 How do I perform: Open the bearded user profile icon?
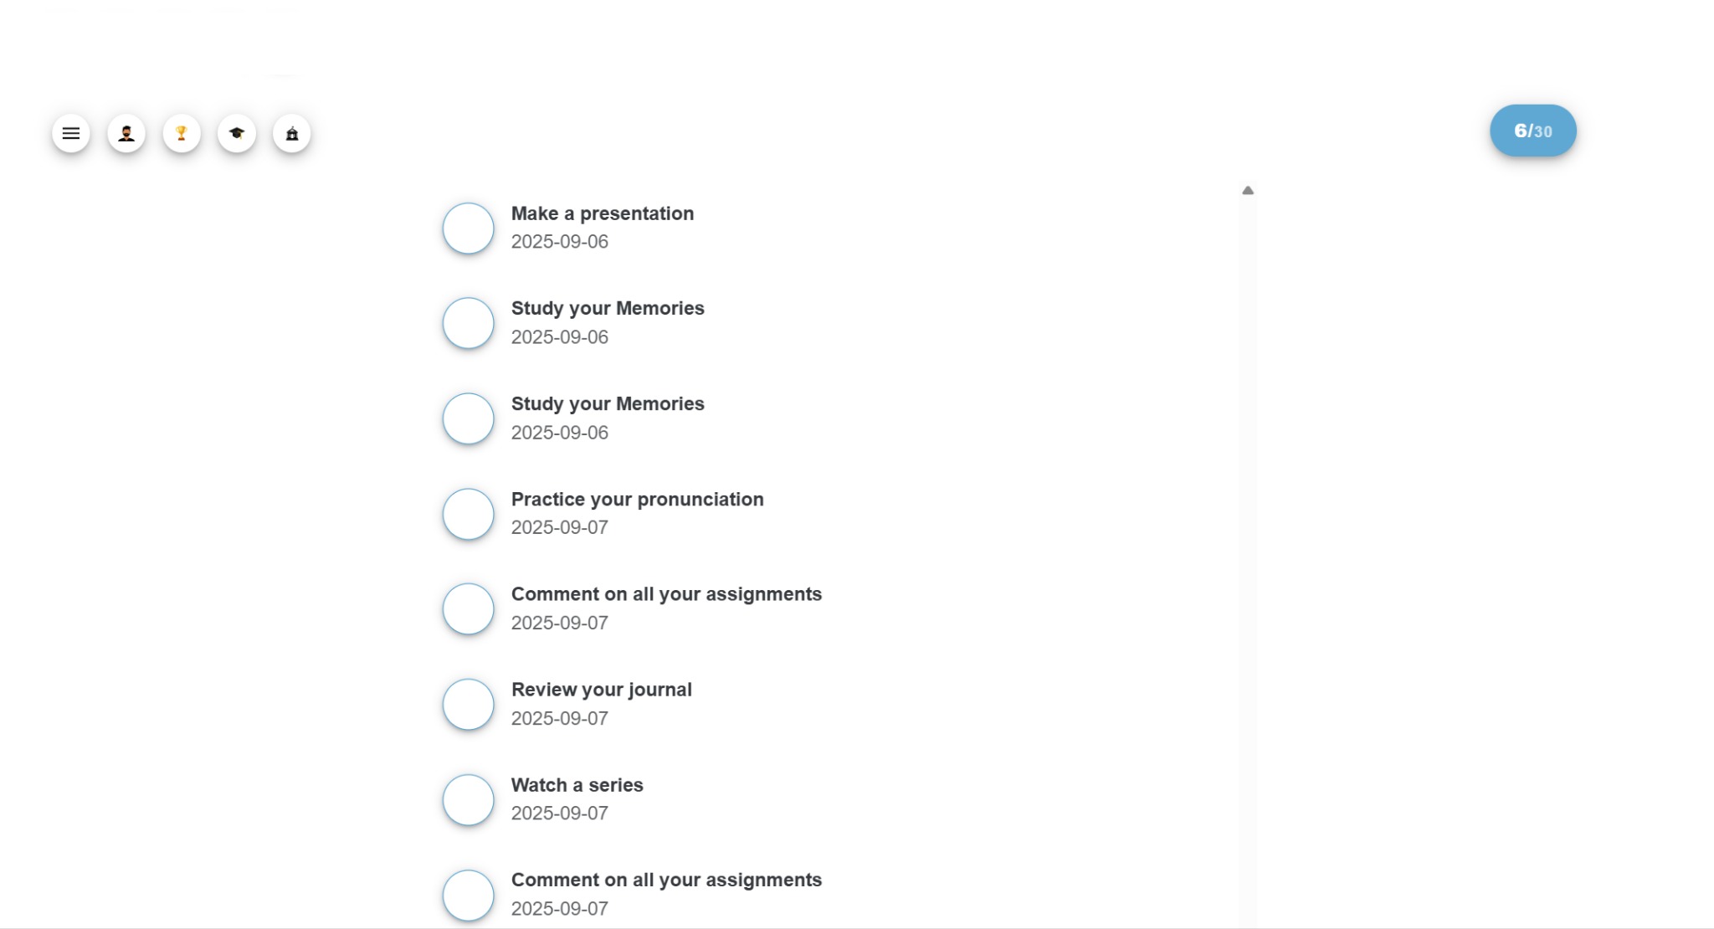point(126,134)
